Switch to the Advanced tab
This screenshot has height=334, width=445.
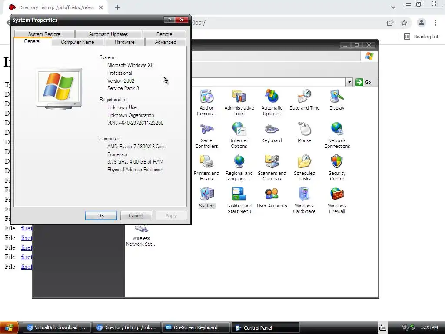166,42
